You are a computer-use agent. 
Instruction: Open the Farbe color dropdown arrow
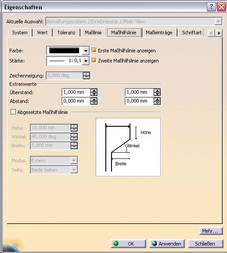[x=86, y=51]
